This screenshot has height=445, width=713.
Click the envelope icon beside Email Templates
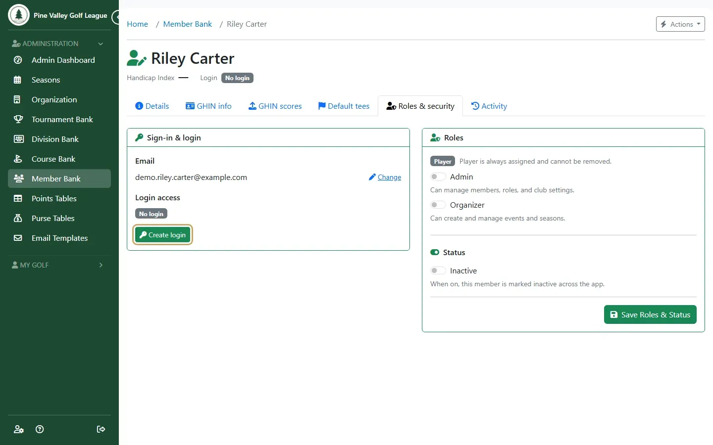click(18, 238)
